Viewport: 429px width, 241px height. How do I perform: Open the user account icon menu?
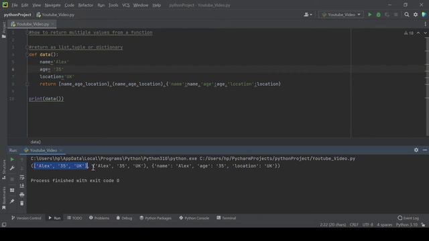click(308, 15)
